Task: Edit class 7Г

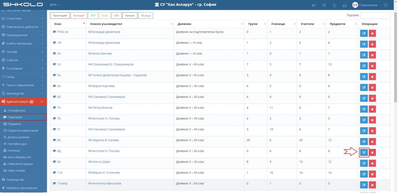Action: tap(364, 131)
